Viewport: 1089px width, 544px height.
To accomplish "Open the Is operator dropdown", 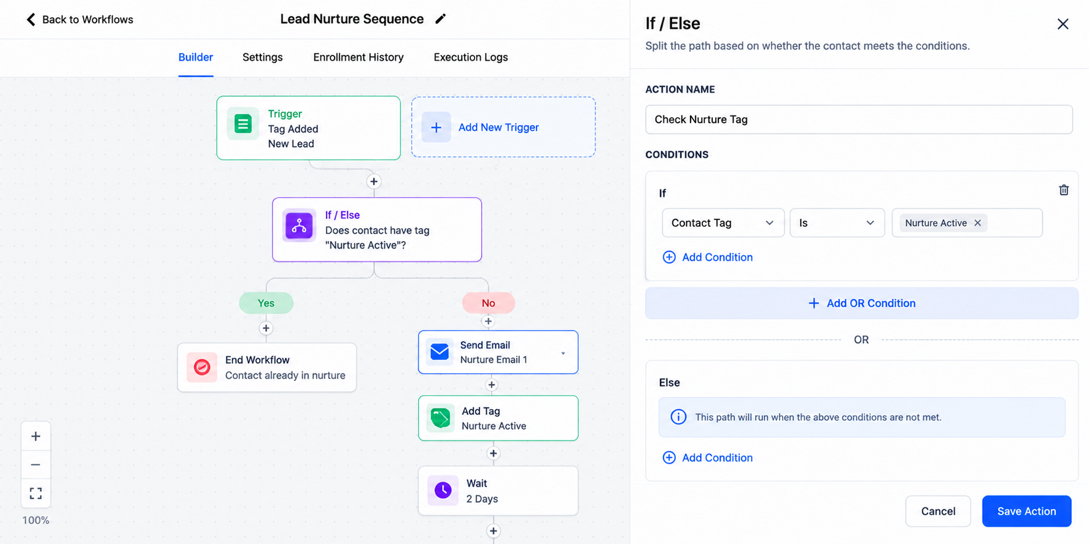I will click(837, 223).
